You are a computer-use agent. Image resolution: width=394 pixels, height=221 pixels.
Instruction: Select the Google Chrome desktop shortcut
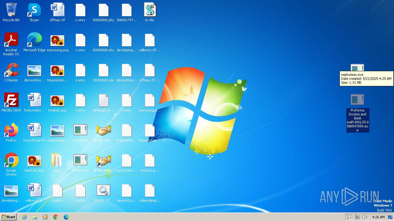point(11,165)
